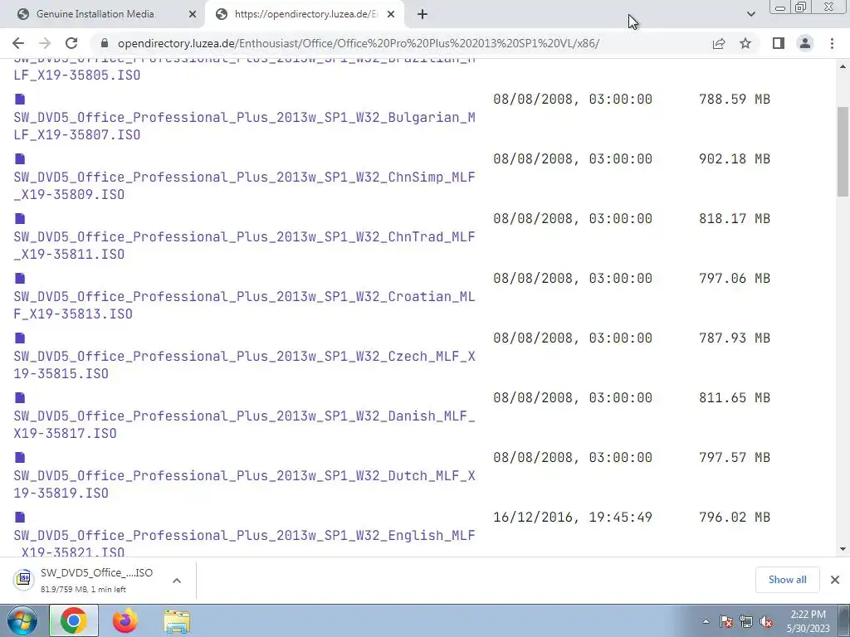
Task: Bookmark this page with the star
Action: pyautogui.click(x=745, y=43)
